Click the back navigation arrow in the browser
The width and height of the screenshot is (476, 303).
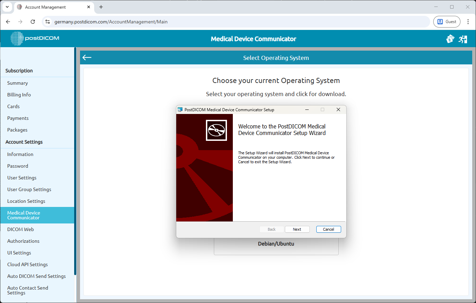click(8, 21)
